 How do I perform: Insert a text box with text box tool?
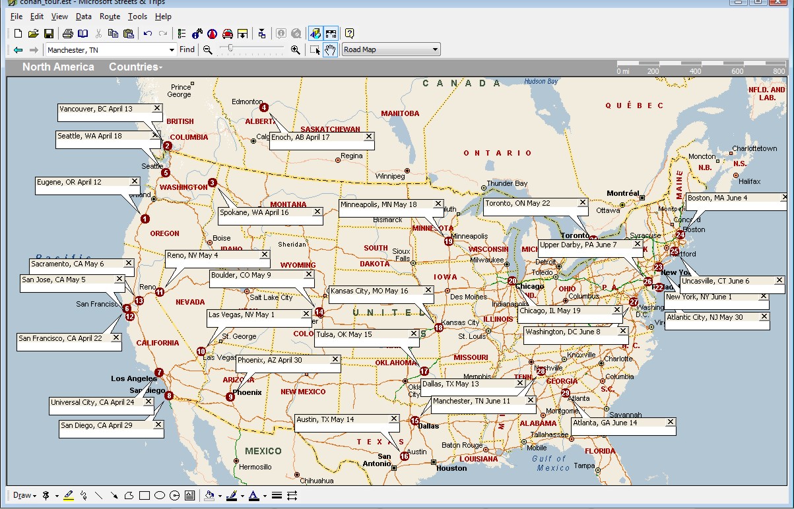pyautogui.click(x=189, y=495)
